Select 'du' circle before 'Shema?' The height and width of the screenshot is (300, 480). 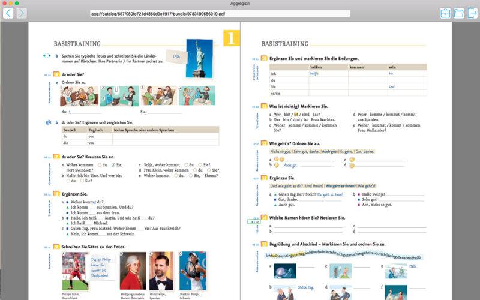176,176
